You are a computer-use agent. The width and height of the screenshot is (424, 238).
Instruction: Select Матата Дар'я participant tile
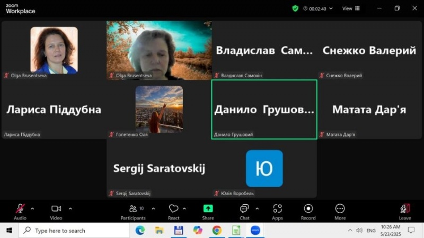[x=369, y=109]
